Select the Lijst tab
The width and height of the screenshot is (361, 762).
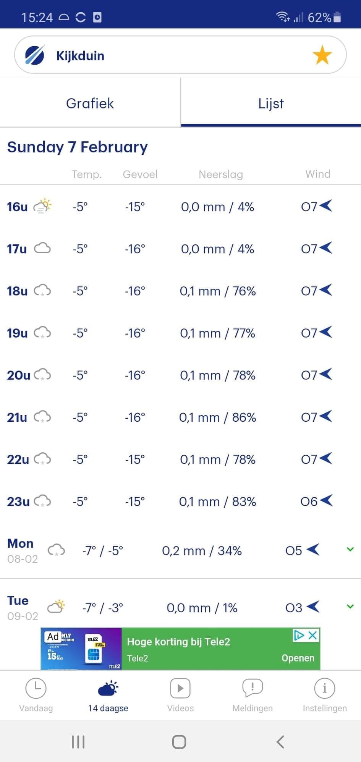click(271, 103)
